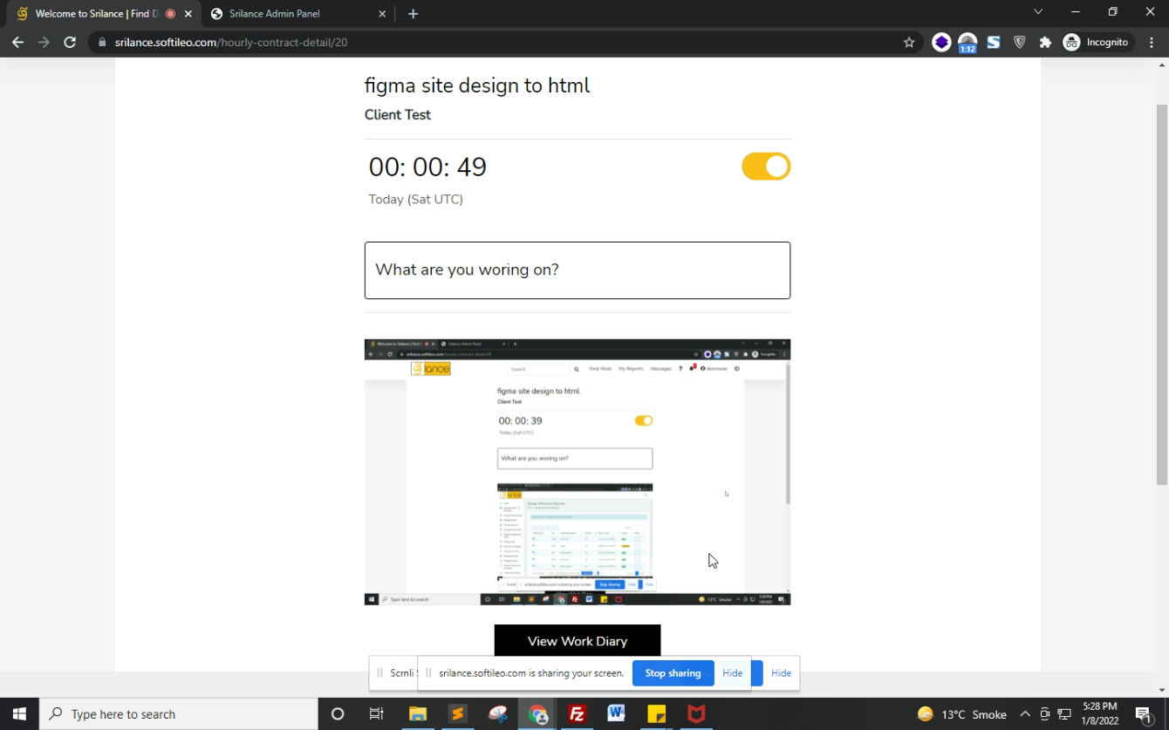The image size is (1169, 730).
Task: Reload the current page
Action: (70, 43)
